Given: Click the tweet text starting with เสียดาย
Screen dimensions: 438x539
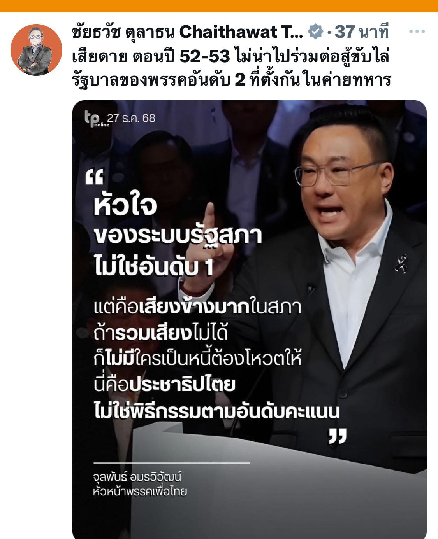Looking at the screenshot, I should 230,57.
